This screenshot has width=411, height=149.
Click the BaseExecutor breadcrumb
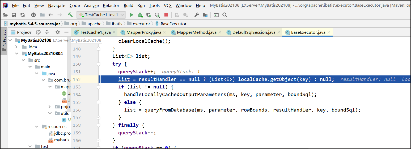(173, 24)
